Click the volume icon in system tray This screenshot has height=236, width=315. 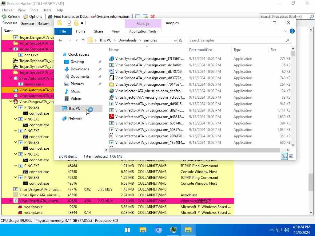[286, 230]
